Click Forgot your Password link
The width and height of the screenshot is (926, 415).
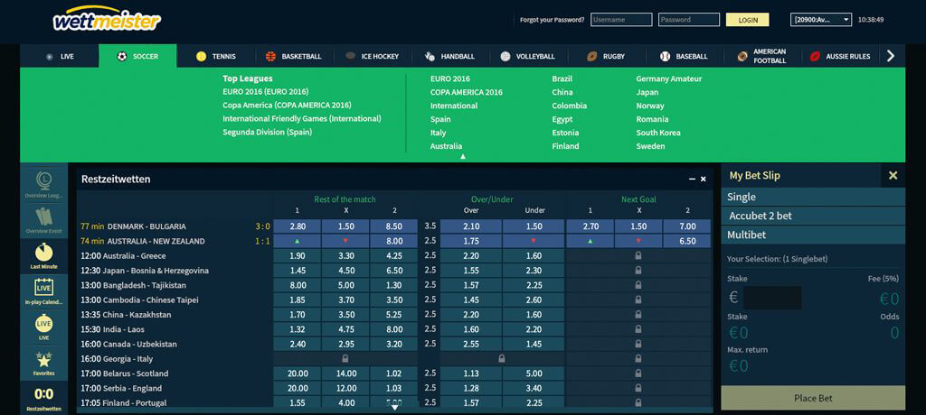[x=553, y=20]
